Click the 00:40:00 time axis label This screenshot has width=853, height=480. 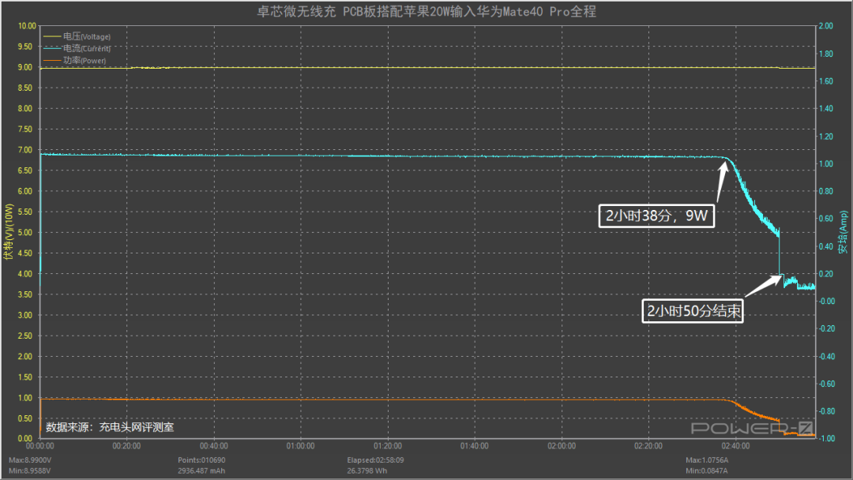(x=214, y=446)
